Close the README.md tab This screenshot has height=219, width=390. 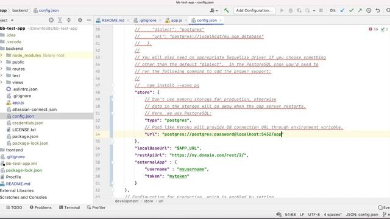point(128,20)
